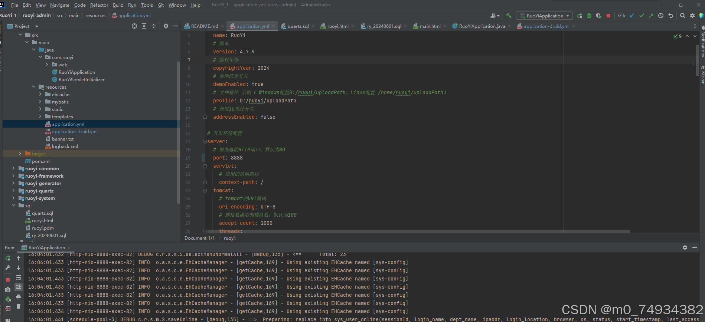
Task: Hide the Project tool window
Action: click(x=176, y=26)
